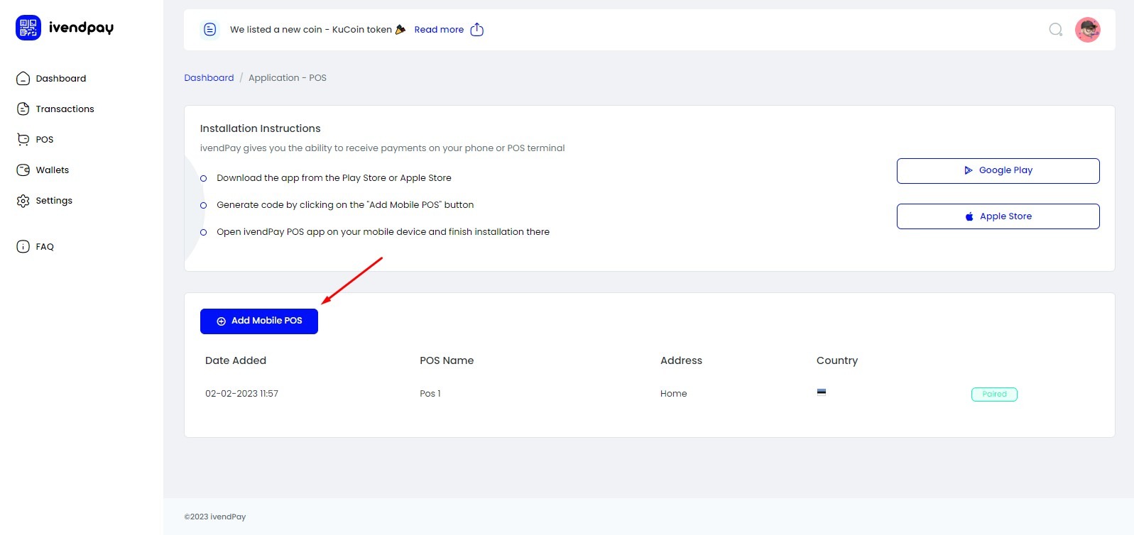Viewport: 1134px width, 535px height.
Task: Click the share icon beside Read more
Action: tap(477, 29)
